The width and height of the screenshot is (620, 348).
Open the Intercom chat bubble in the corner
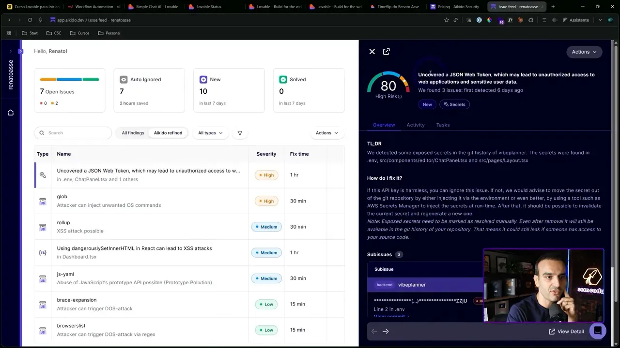tap(598, 331)
